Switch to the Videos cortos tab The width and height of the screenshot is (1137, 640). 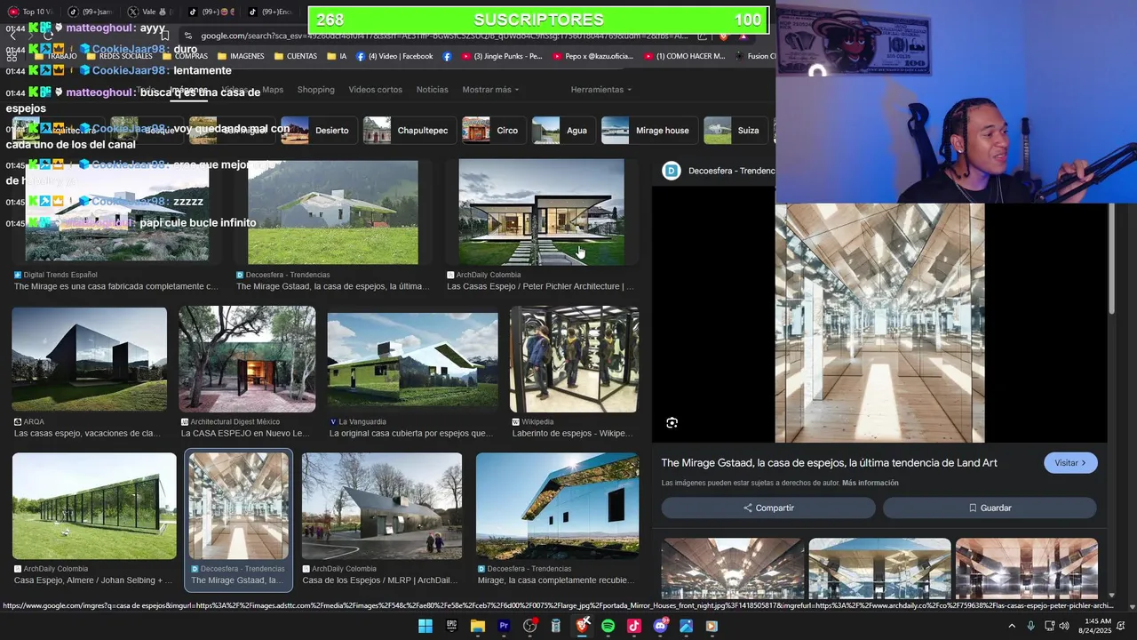point(375,90)
